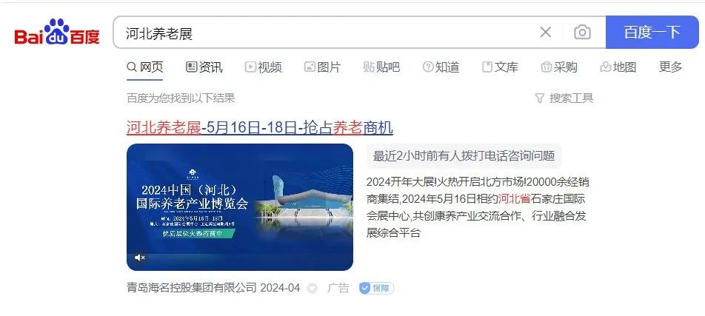Open the 视频 tab

pyautogui.click(x=264, y=67)
